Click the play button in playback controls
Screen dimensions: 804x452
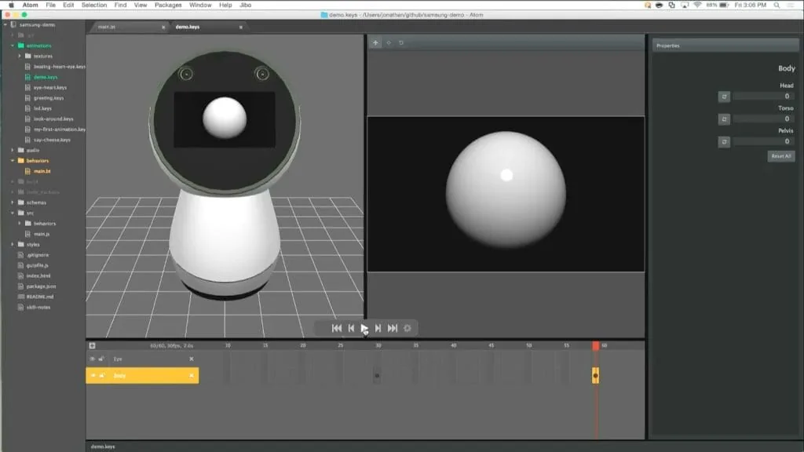coord(364,328)
